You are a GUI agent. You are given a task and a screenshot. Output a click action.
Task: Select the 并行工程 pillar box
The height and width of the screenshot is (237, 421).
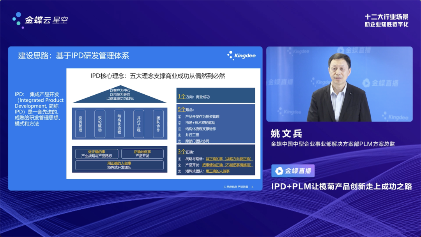[x=139, y=124]
